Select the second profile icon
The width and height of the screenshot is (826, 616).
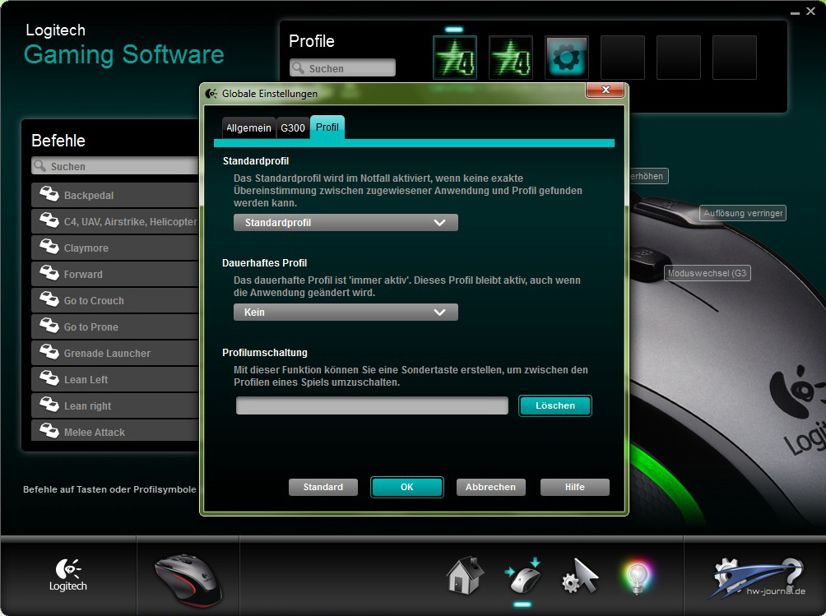[510, 58]
